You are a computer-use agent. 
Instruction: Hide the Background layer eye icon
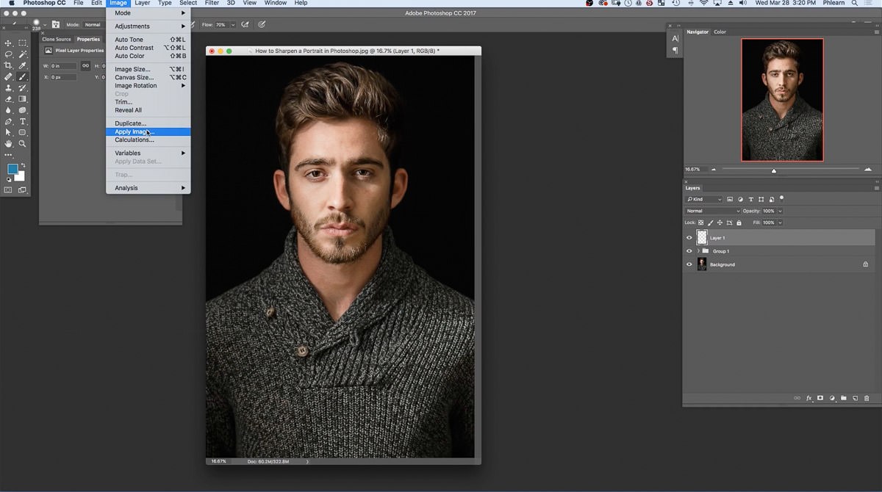point(689,264)
